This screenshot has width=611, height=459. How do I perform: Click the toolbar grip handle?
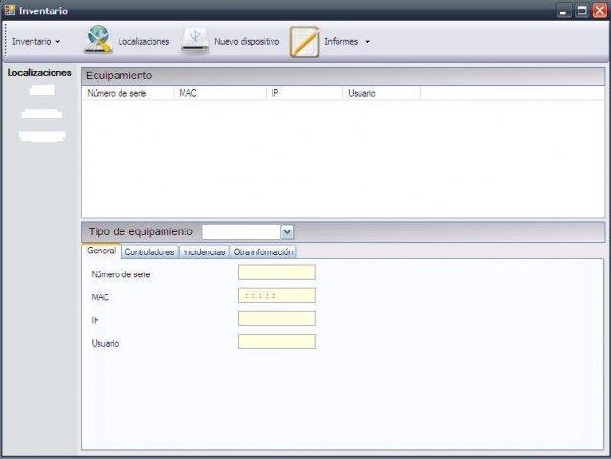pos(6,41)
